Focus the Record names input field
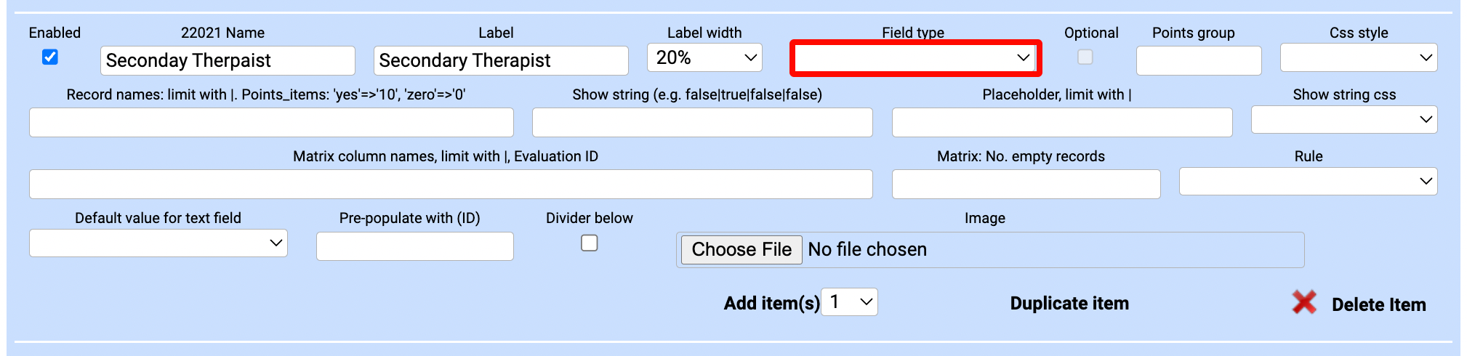The height and width of the screenshot is (356, 1467). click(x=271, y=123)
